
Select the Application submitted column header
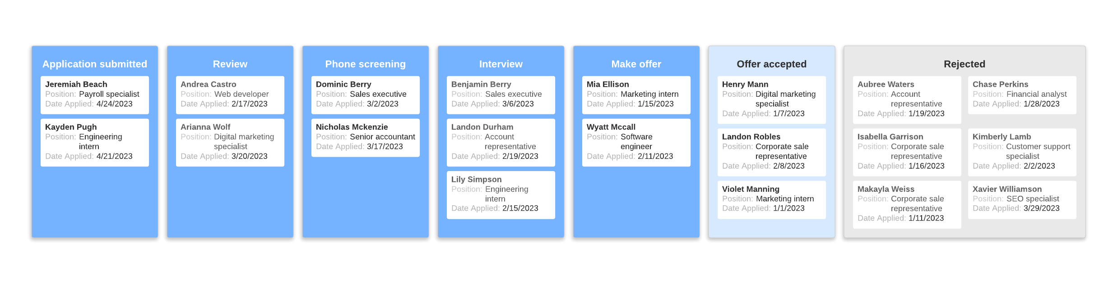[95, 64]
